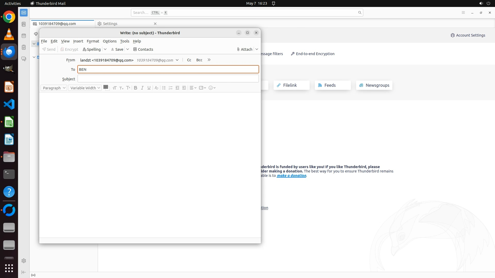Expand the From sender address dropdown
495x278 pixels.
[x=177, y=60]
